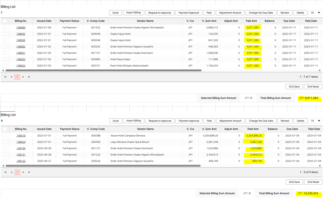The height and width of the screenshot is (198, 323).
Task: Open billing number 748935 link
Action: pos(21,34)
